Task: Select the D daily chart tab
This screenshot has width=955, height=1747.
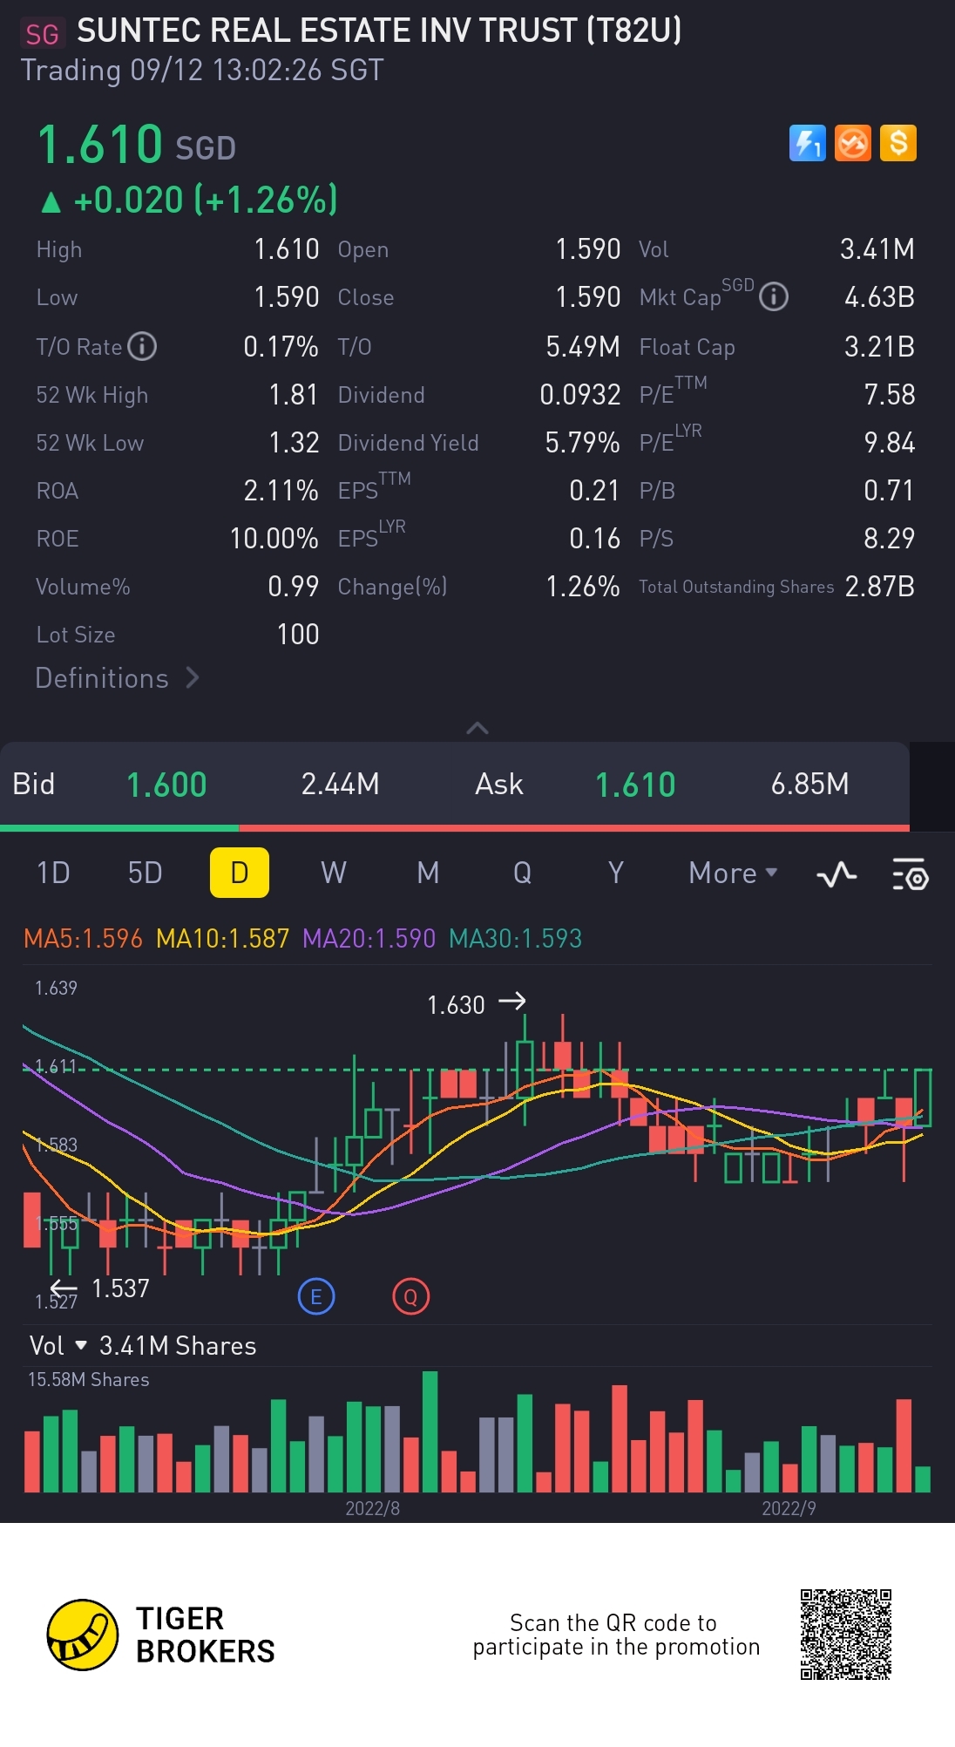Action: (240, 873)
